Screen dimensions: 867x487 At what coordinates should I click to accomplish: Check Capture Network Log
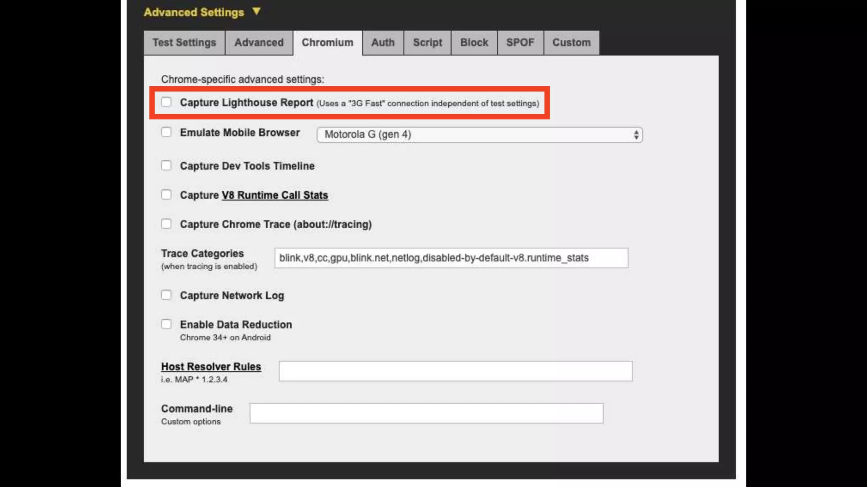pyautogui.click(x=166, y=295)
